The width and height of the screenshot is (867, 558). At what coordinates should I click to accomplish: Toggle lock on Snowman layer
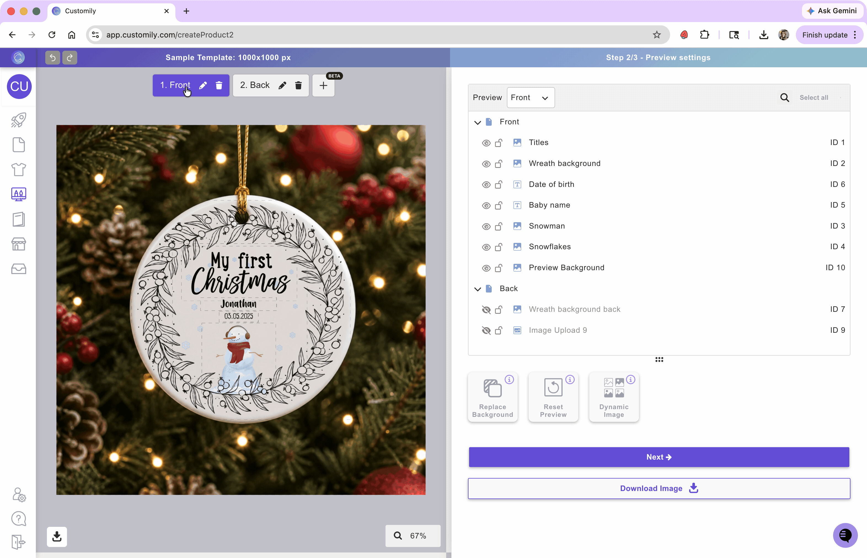(x=499, y=226)
